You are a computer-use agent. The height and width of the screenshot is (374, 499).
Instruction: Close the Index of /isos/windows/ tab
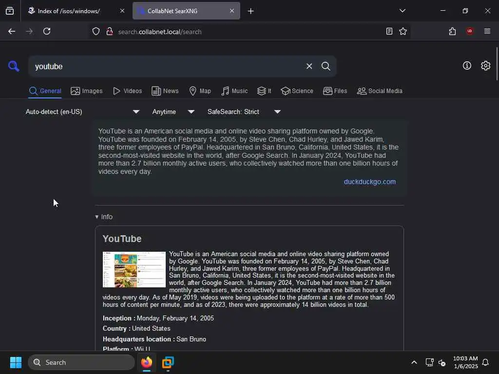tap(122, 11)
